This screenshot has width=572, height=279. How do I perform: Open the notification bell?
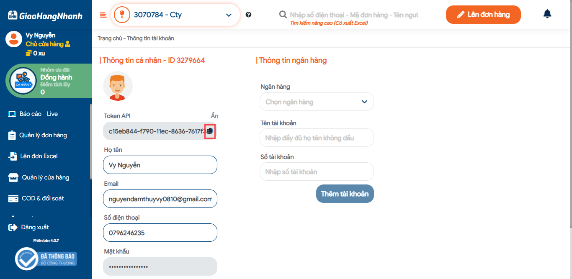click(x=547, y=14)
